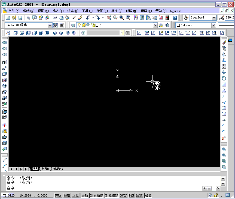Click the Redo arrow icon
This screenshot has height=199, width=235.
point(98,18)
